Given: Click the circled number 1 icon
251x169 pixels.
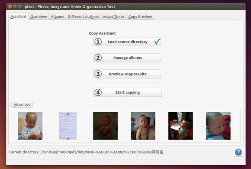Looking at the screenshot, I should tap(98, 42).
